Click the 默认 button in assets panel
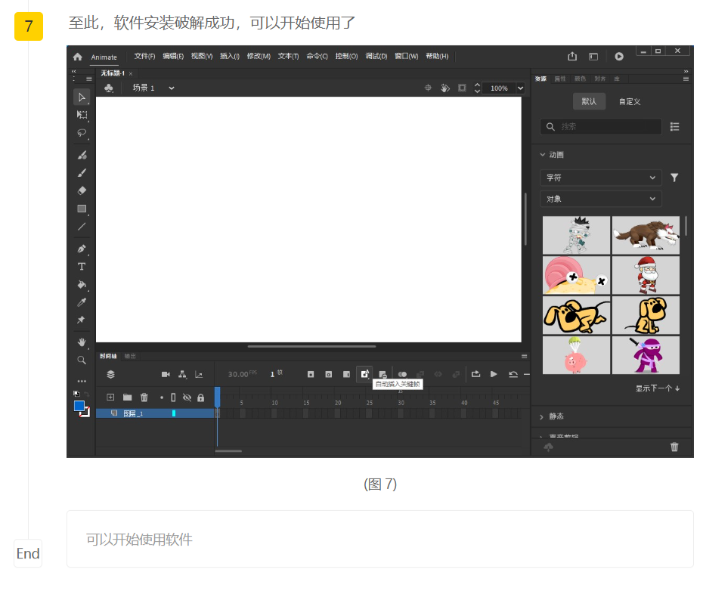This screenshot has height=591, width=703. [589, 102]
